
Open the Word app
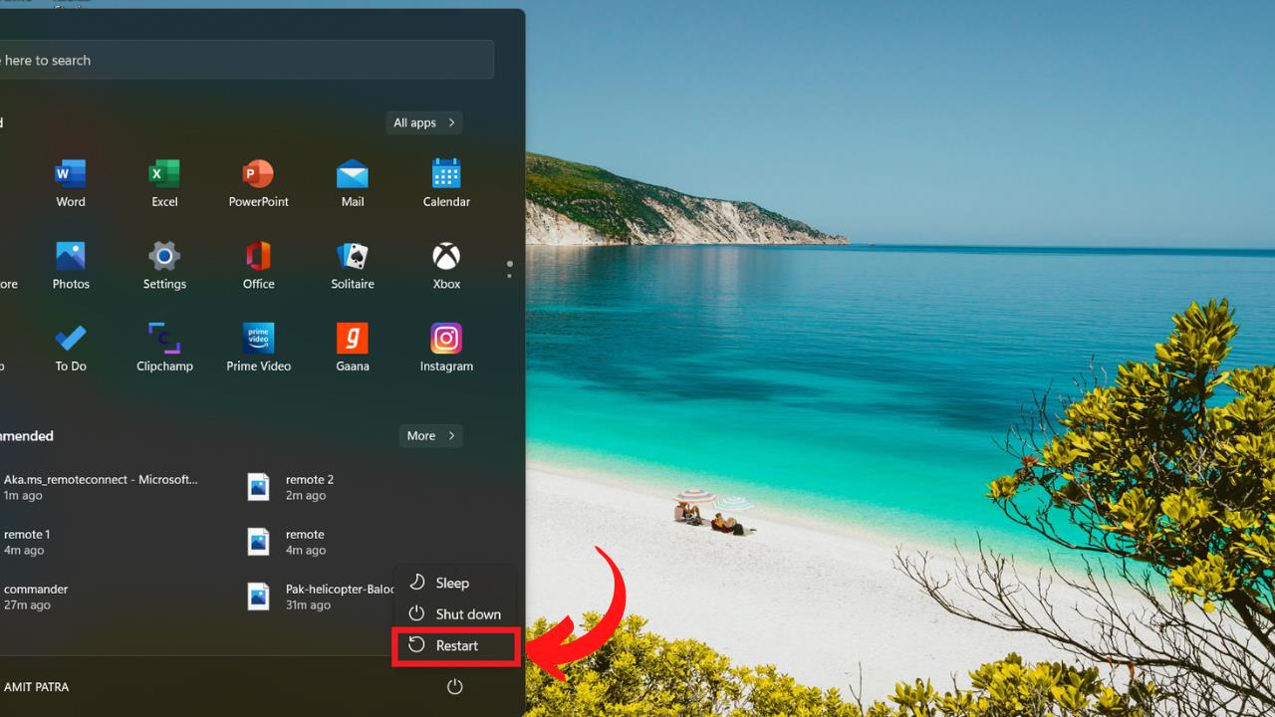(x=71, y=183)
